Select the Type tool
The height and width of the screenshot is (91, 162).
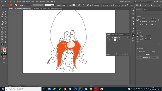tap(5, 17)
